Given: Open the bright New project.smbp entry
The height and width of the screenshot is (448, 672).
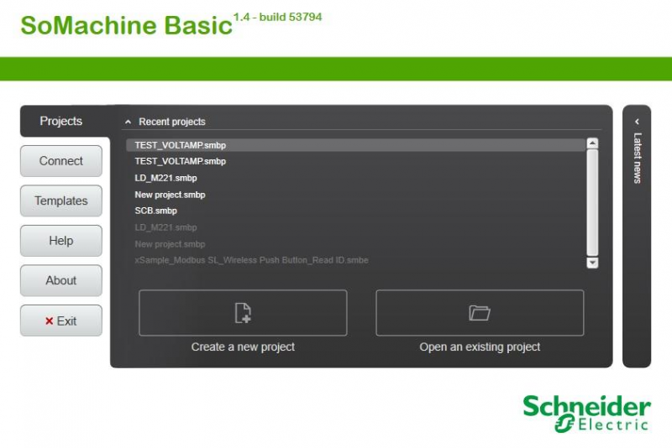Looking at the screenshot, I should (x=171, y=195).
